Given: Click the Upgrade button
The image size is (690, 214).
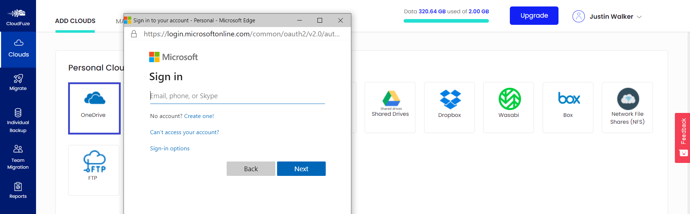Looking at the screenshot, I should 534,15.
